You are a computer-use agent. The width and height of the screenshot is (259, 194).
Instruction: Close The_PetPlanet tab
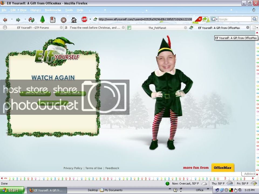[186, 27]
